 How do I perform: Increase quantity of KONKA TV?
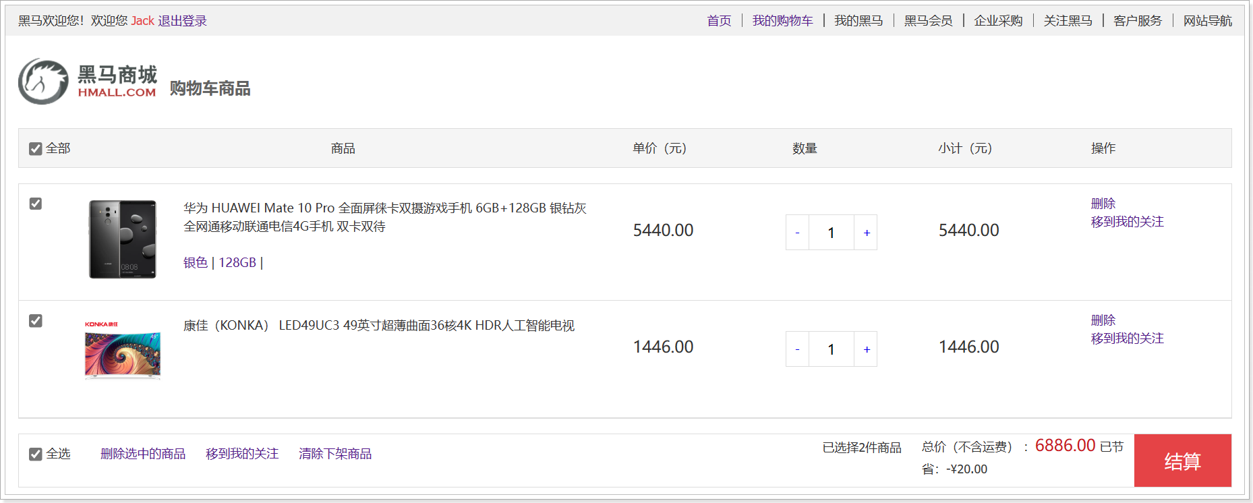point(866,349)
